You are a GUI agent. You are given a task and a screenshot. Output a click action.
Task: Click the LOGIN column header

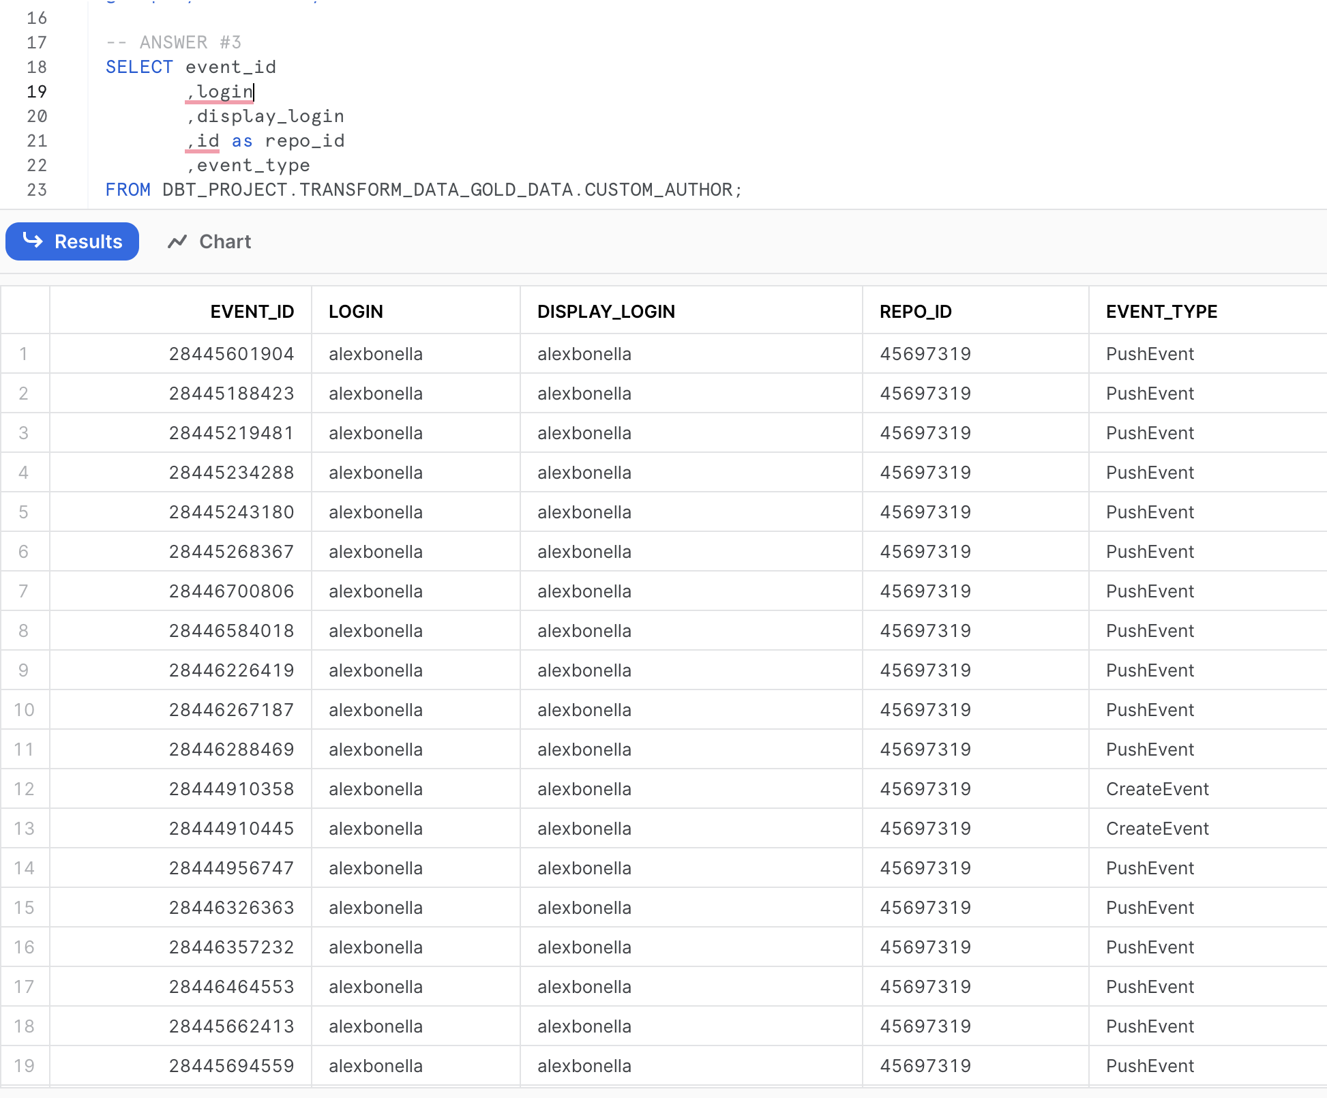coord(355,312)
